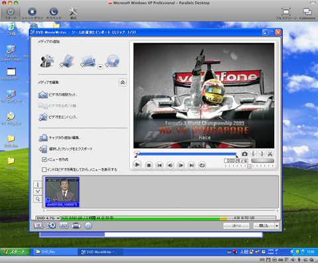Open ビデオをエンハンス enhance video tool
The width and height of the screenshot is (318, 263).
click(58, 117)
